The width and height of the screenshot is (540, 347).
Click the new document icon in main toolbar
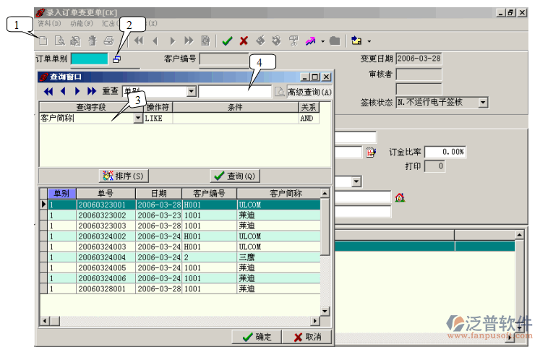pyautogui.click(x=43, y=41)
